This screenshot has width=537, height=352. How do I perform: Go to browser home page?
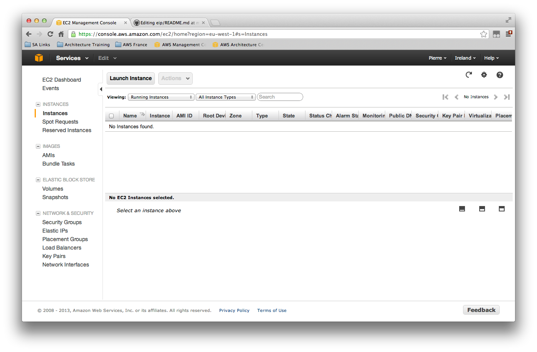(61, 34)
